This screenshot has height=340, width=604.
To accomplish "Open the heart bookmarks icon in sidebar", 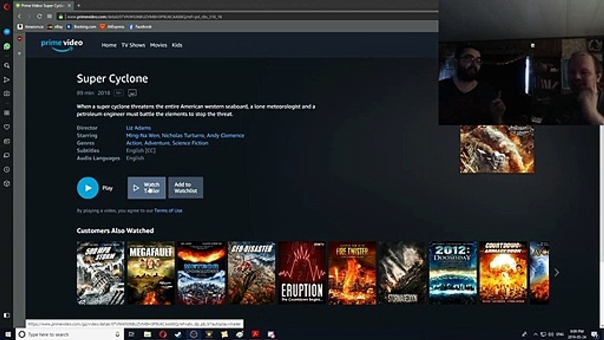I will [7, 127].
